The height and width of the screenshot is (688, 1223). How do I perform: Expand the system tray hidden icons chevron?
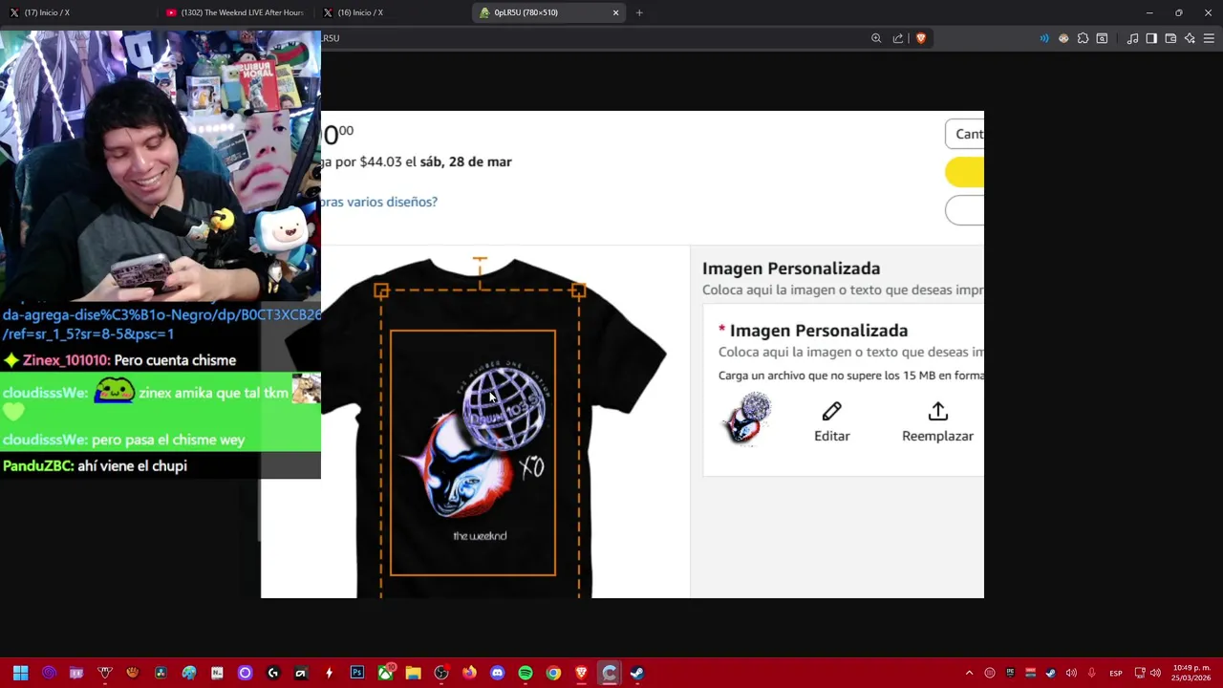coord(969,673)
